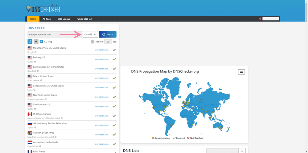Open the Public DNS List
Screen dimensions: 308x153
(x=84, y=19)
